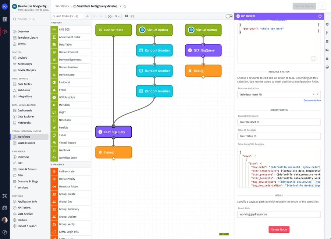This screenshot has width=331, height=239.
Task: Select the GCP Pub/Sub node in the palette
Action: (x=68, y=98)
